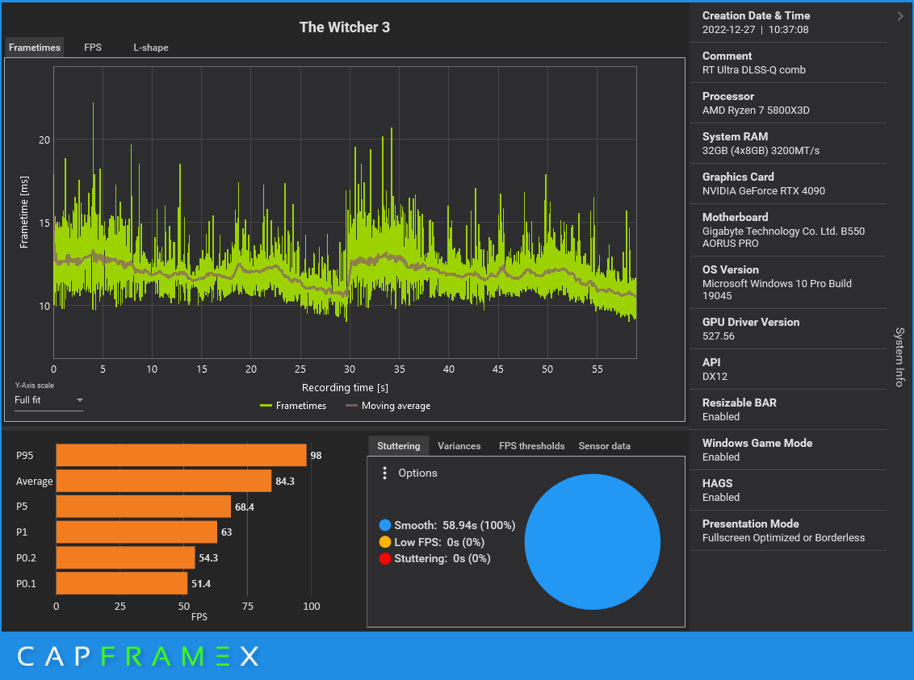Click the Frametime [ms] axis label

click(24, 212)
